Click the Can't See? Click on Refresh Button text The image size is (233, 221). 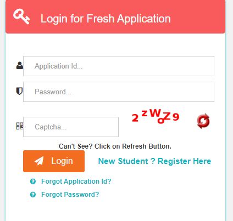point(115,146)
